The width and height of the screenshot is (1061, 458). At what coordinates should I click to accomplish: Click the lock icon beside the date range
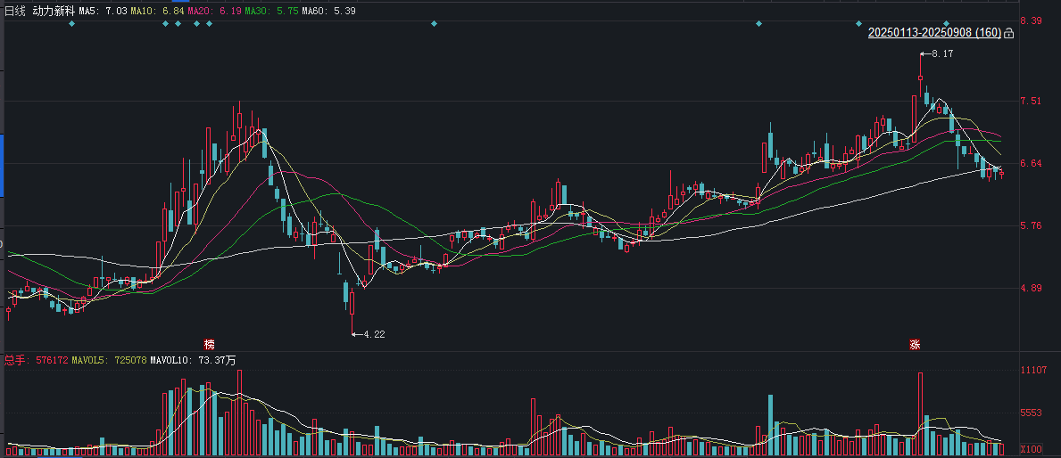pyautogui.click(x=1009, y=34)
